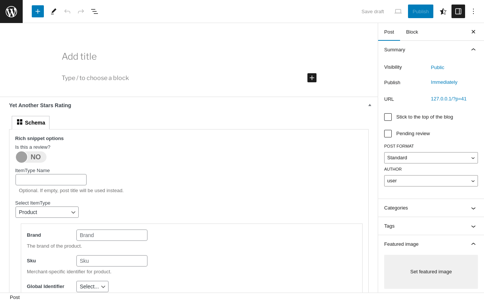Open the Select ItemType Product dropdown
Viewport: 484px width, 302px height.
coord(47,212)
